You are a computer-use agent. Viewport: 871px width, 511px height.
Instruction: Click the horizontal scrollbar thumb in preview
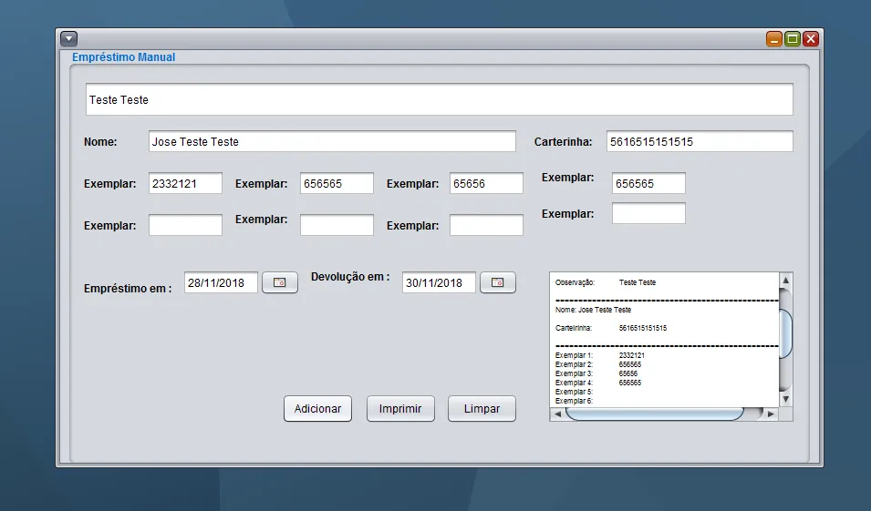pos(654,414)
